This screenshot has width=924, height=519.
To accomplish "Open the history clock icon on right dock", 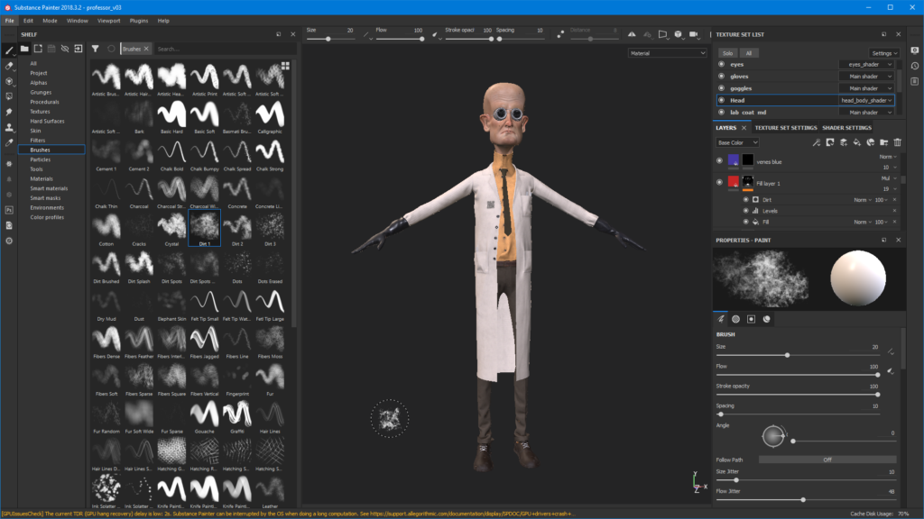I will click(x=915, y=66).
